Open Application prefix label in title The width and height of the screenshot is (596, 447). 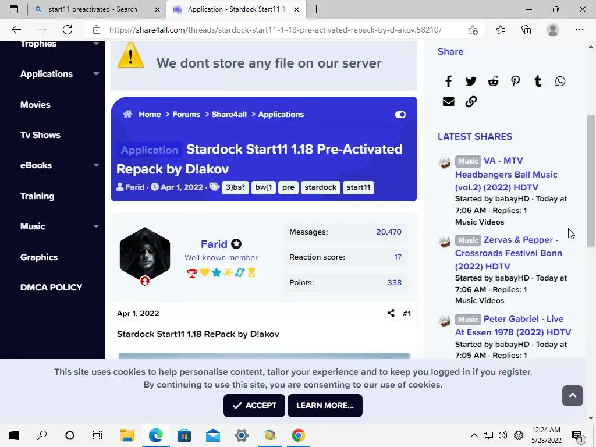(150, 150)
